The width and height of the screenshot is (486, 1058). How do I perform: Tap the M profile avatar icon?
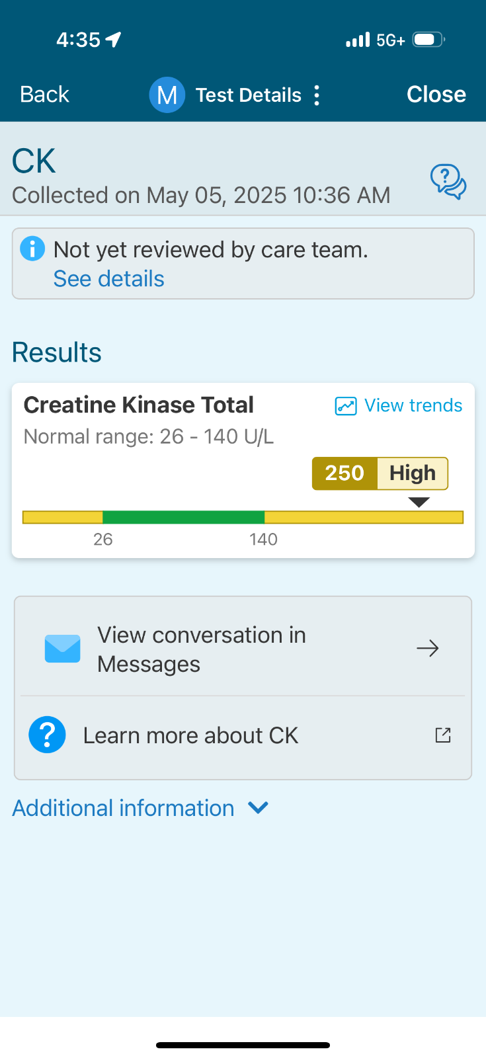coord(167,95)
